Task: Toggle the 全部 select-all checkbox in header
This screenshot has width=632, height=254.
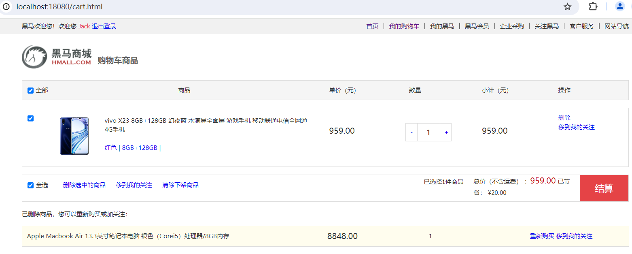Action: (x=30, y=90)
